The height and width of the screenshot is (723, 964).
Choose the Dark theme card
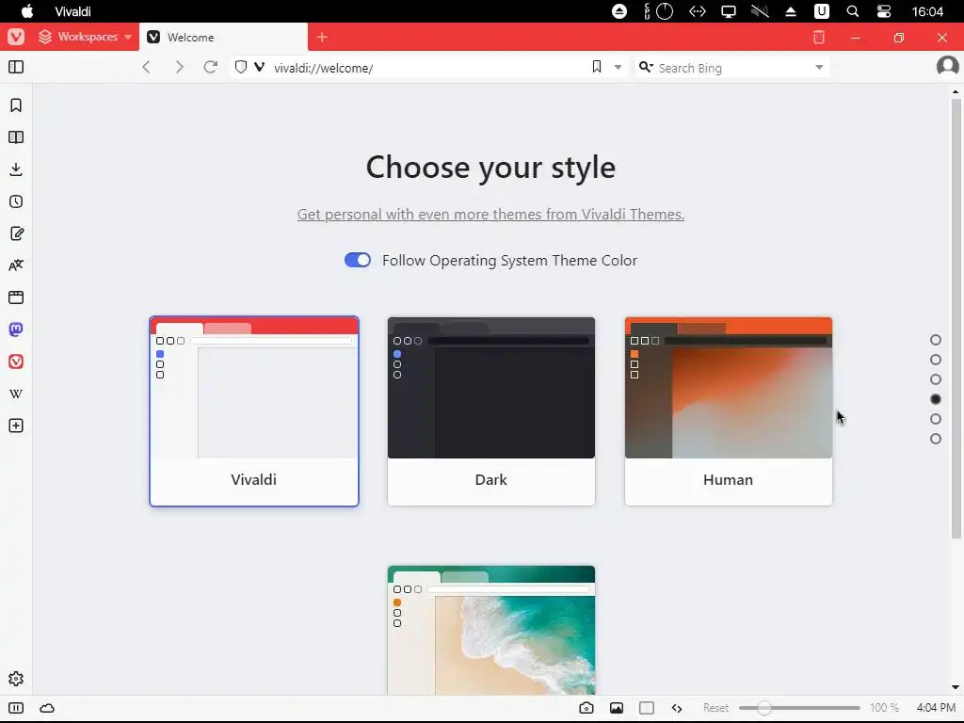click(x=491, y=411)
